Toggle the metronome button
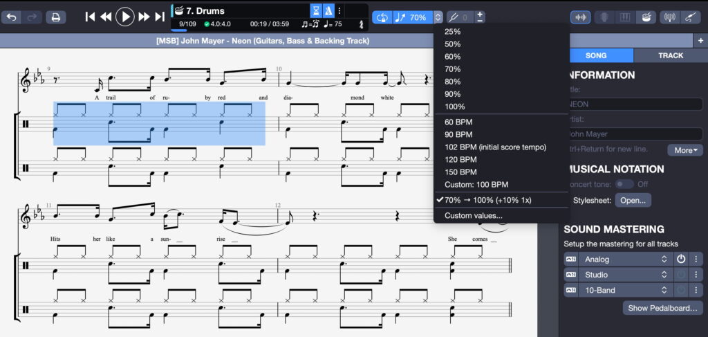The height and width of the screenshot is (337, 708). pyautogui.click(x=328, y=11)
